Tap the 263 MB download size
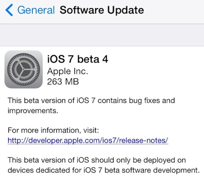Screen dimensions: 204x178 62,81
